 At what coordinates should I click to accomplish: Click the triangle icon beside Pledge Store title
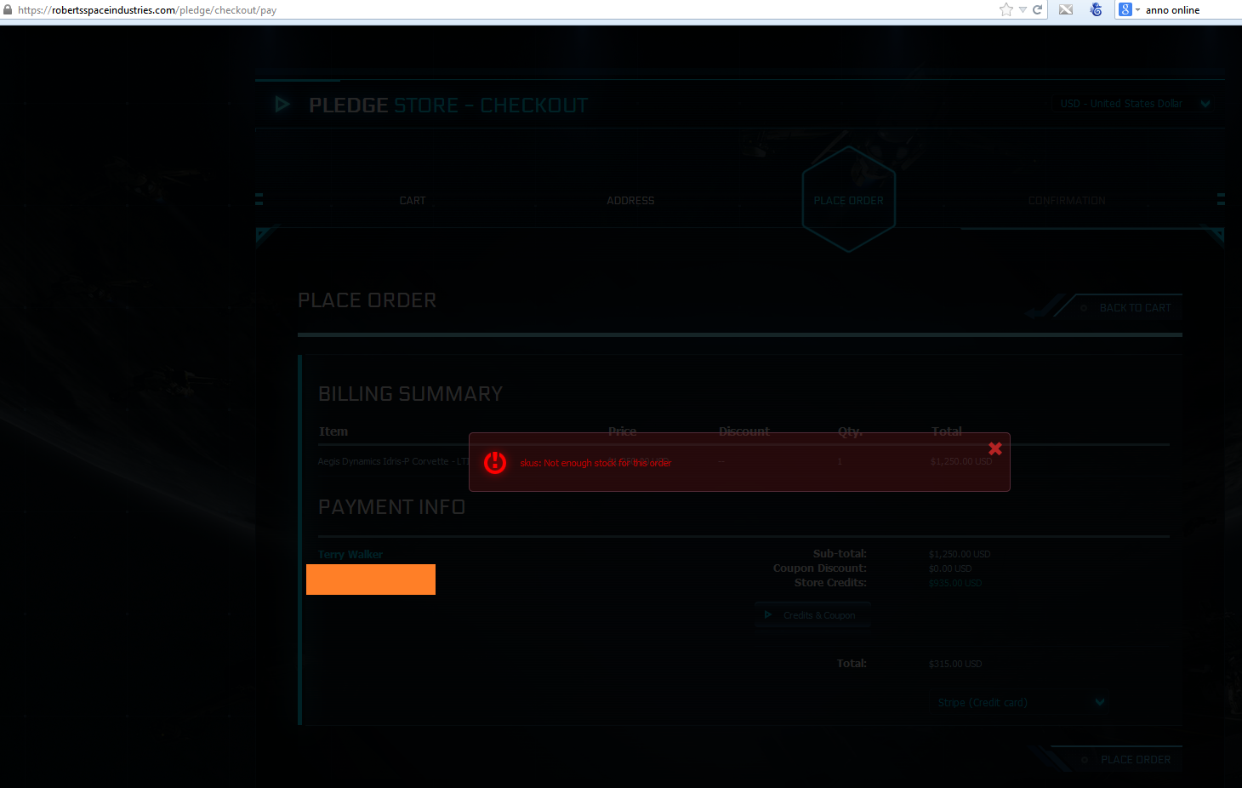(282, 105)
